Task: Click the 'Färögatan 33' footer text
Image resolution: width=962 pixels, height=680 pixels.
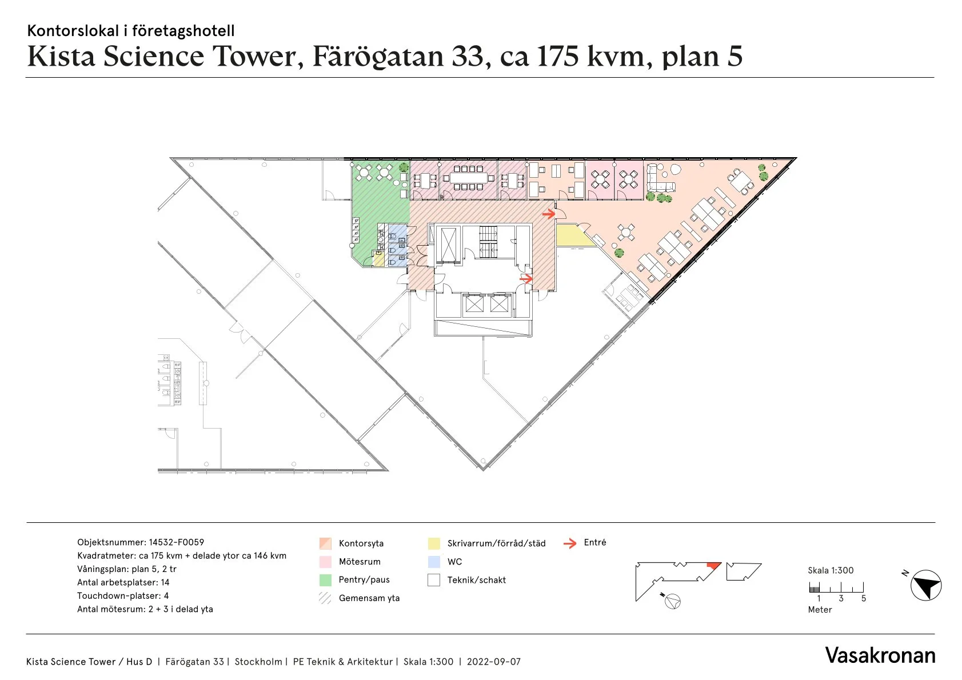Action: pos(194,662)
